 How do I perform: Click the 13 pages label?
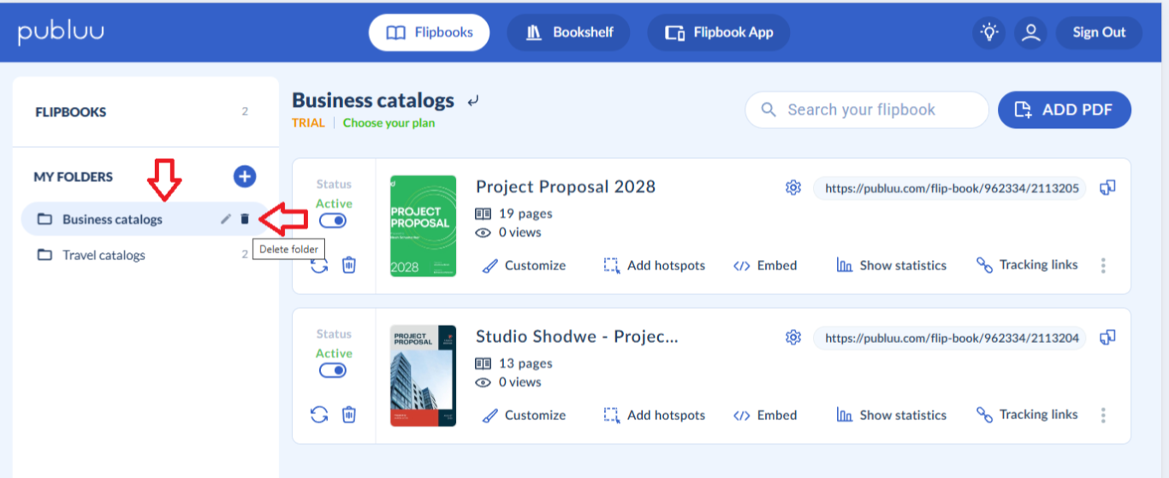pos(525,363)
